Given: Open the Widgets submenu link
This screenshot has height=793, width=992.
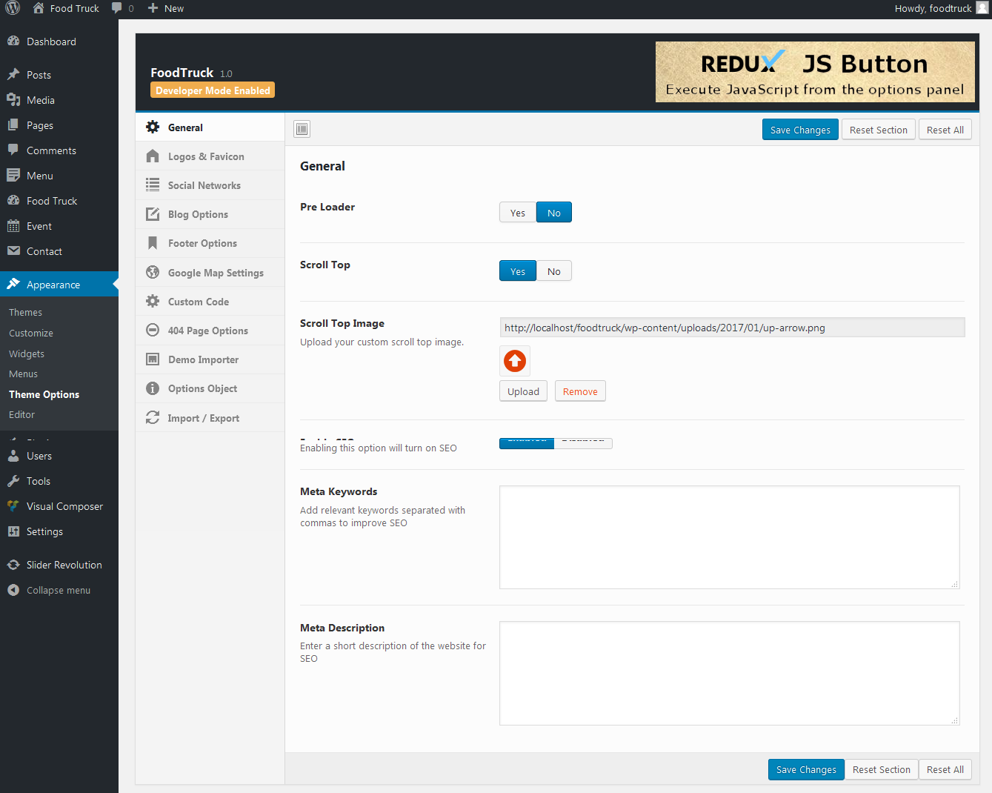Looking at the screenshot, I should [27, 354].
